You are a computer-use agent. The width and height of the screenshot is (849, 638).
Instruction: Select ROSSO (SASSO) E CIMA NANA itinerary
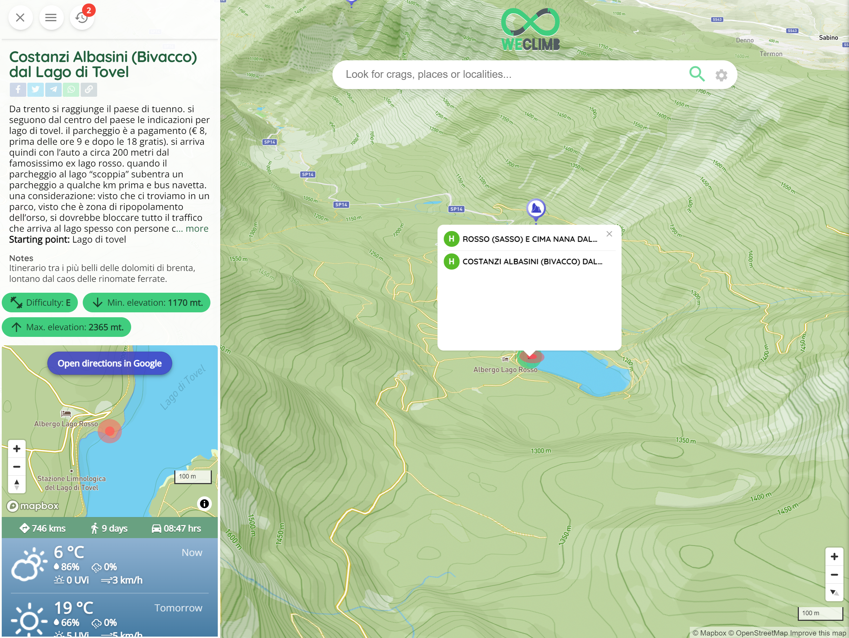tap(529, 239)
